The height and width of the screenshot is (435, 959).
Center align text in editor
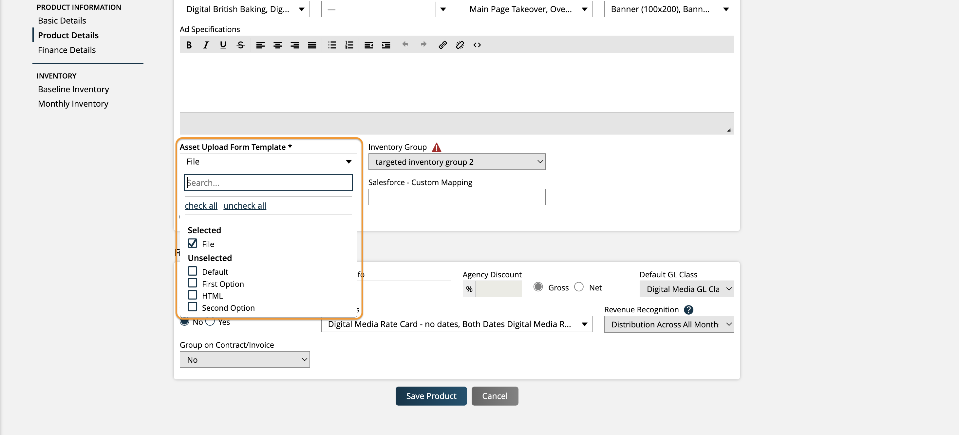pos(277,45)
